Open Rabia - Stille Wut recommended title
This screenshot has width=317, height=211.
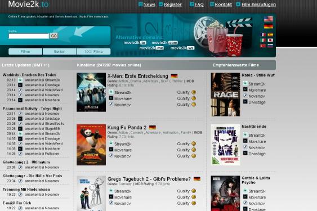[x=258, y=75]
